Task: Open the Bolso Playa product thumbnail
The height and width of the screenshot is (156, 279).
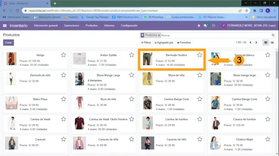Action: coord(11,103)
